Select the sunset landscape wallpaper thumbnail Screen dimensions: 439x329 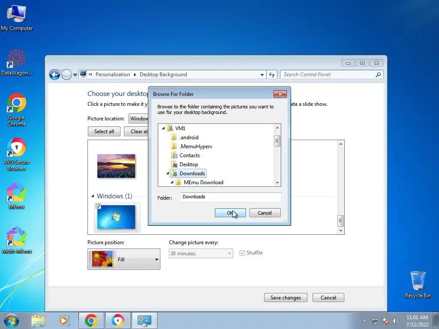point(116,166)
